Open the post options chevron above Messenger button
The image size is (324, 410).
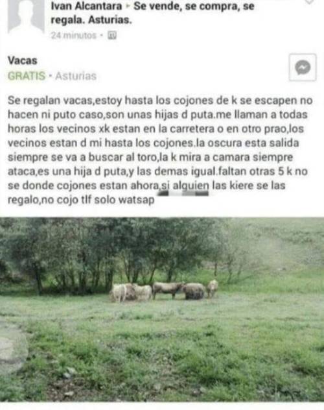(309, 2)
